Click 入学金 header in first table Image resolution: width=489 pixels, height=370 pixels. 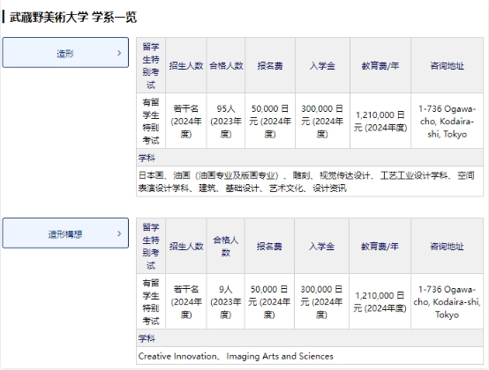[322, 66]
